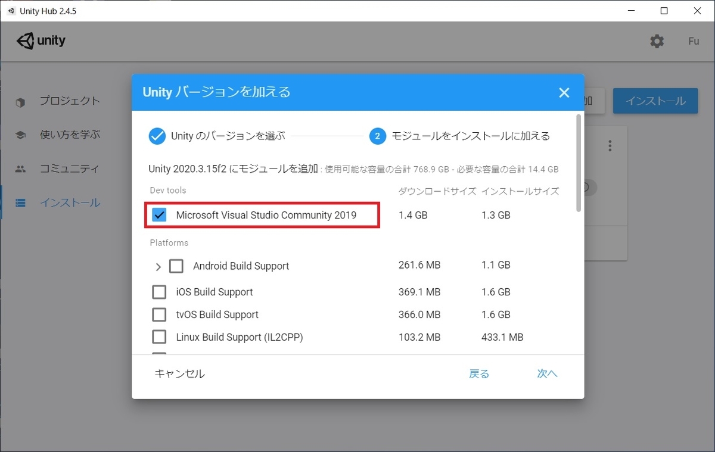Click キャンセル to cancel the dialog
Viewport: 715px width, 452px height.
coord(179,374)
